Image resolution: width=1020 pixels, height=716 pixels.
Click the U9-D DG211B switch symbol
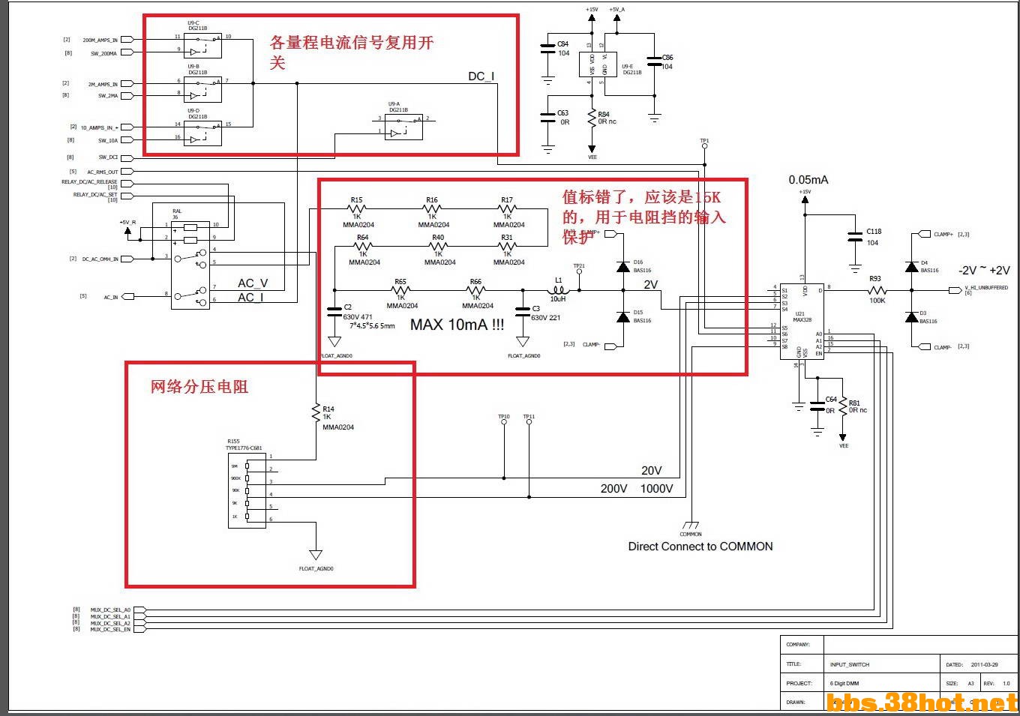[202, 133]
